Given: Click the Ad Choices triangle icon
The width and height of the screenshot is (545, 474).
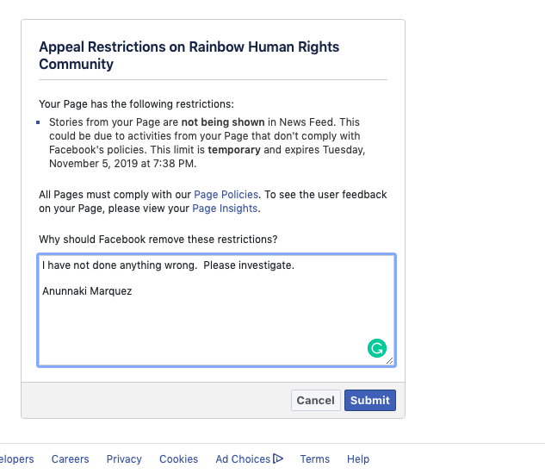Looking at the screenshot, I should [x=278, y=458].
